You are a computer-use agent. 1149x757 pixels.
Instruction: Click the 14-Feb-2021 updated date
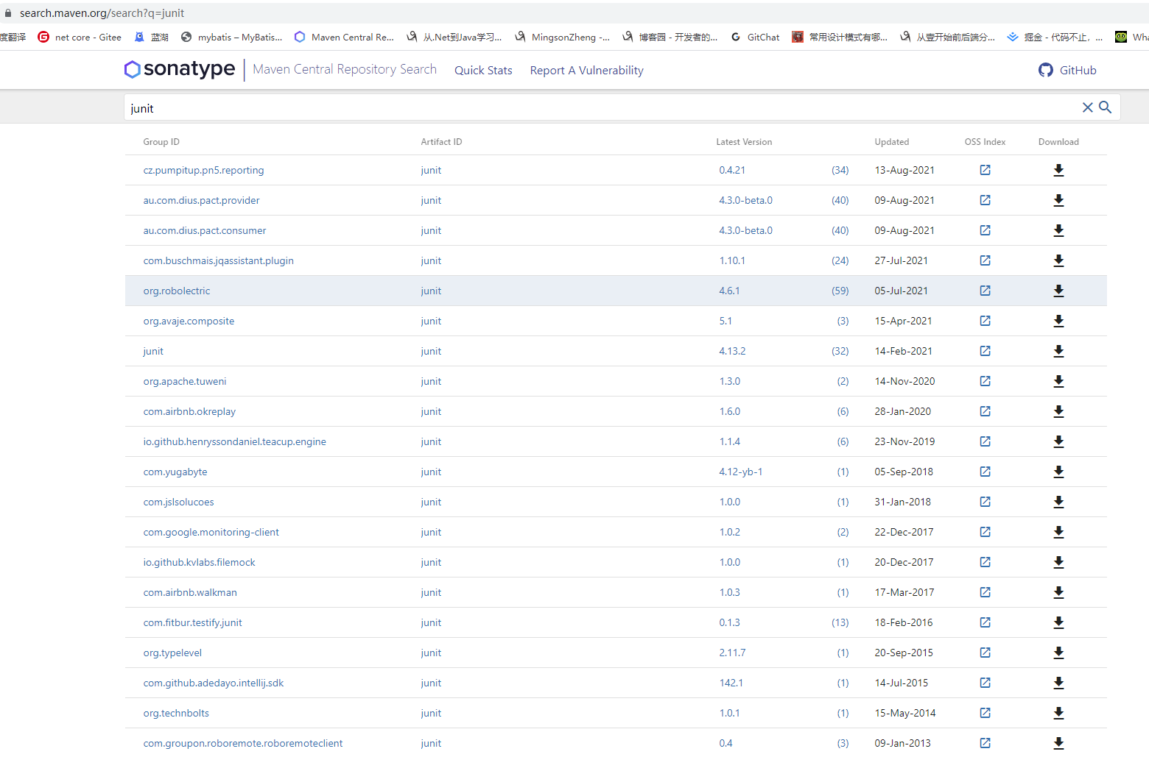click(x=904, y=351)
